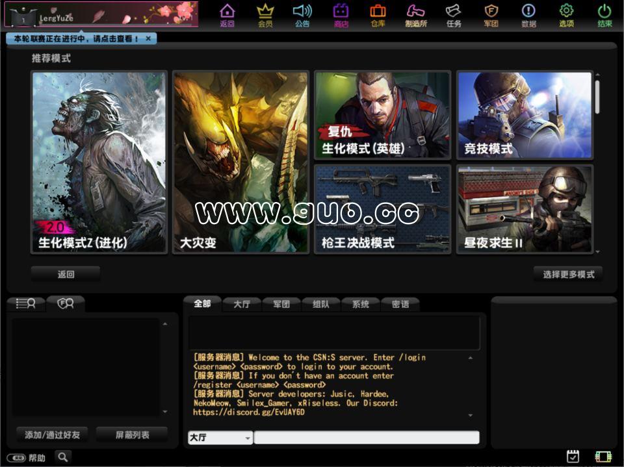The image size is (624, 467).
Task: Click the chat log scroll-down arrow
Action: (x=471, y=415)
